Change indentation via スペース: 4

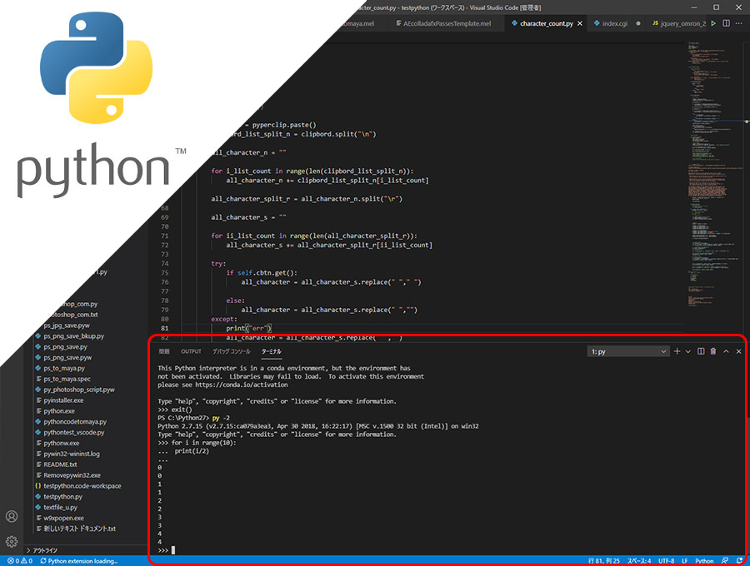point(639,561)
